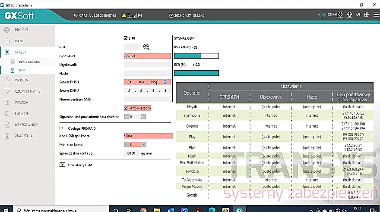The width and height of the screenshot is (380, 212).
Task: Uncheck the SIM checkbox
Action: [126, 38]
